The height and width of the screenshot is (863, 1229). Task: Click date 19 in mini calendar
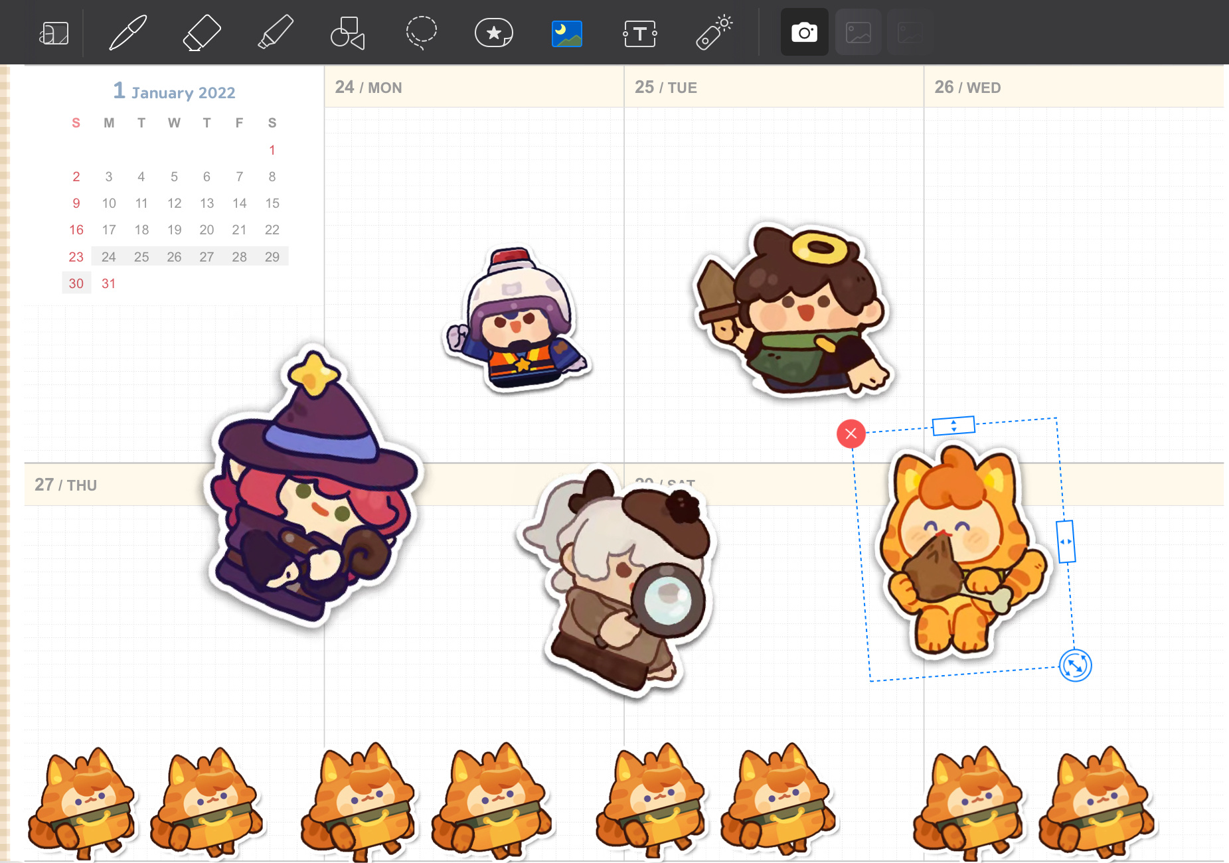(x=174, y=230)
